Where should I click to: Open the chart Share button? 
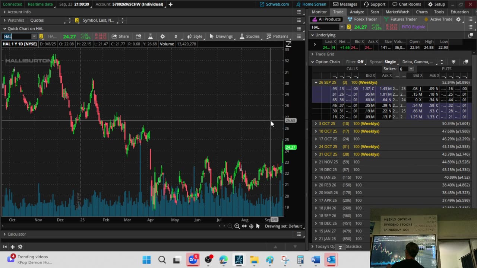coord(120,36)
